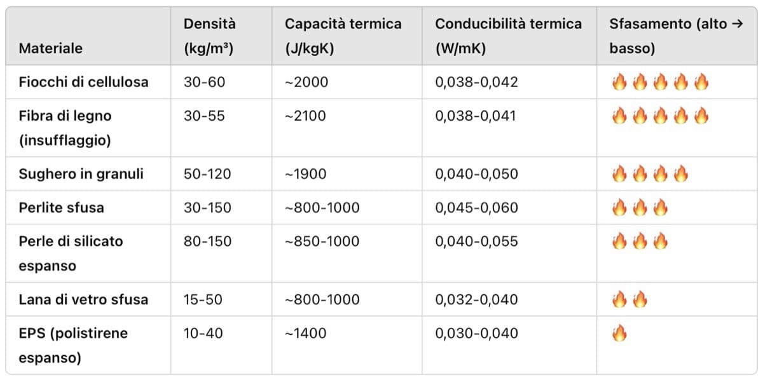763x380 pixels.
Task: Select the Sughero in granuli density value 50-120
Action: coord(208,174)
